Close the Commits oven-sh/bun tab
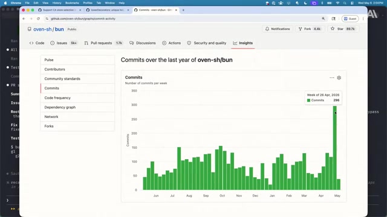 (x=176, y=10)
